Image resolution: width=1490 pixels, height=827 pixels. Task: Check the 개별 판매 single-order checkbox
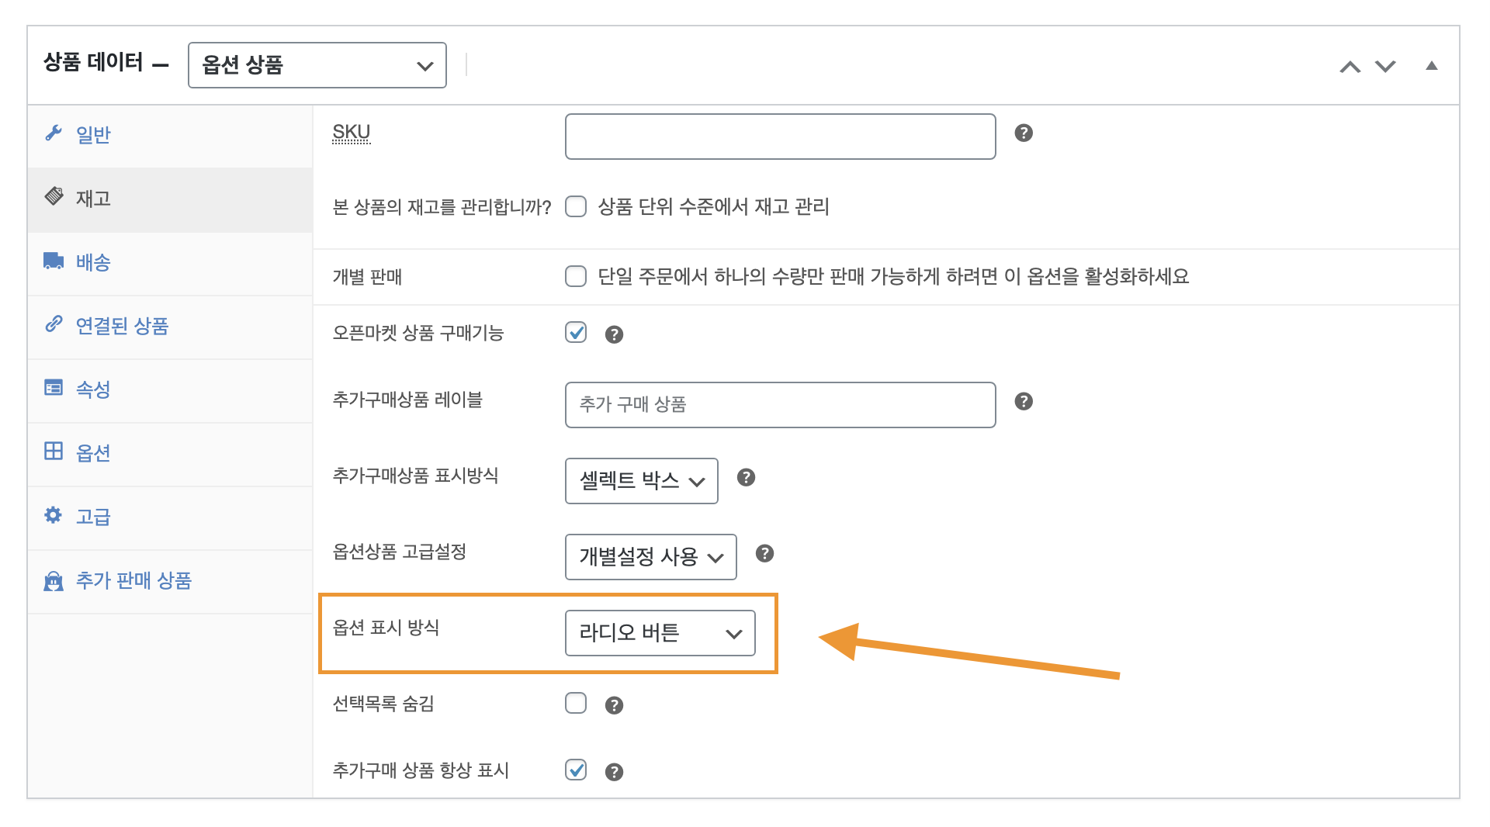point(576,277)
